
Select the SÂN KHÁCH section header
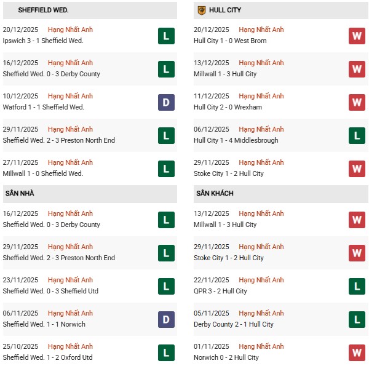215,194
